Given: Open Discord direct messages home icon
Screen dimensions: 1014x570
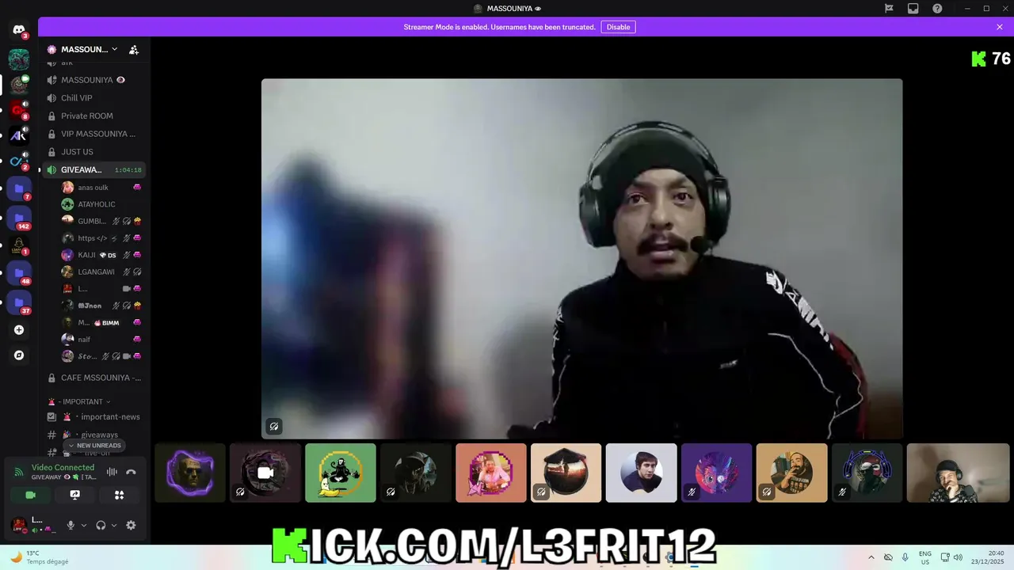Looking at the screenshot, I should coord(19,30).
